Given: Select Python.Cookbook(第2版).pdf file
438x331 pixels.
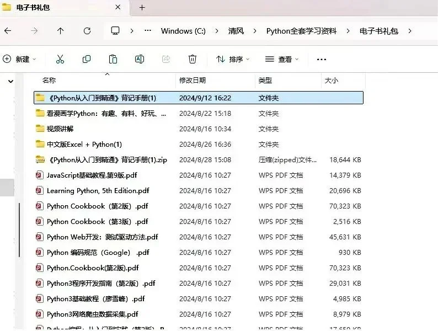Looking at the screenshot, I should tap(199, 268).
